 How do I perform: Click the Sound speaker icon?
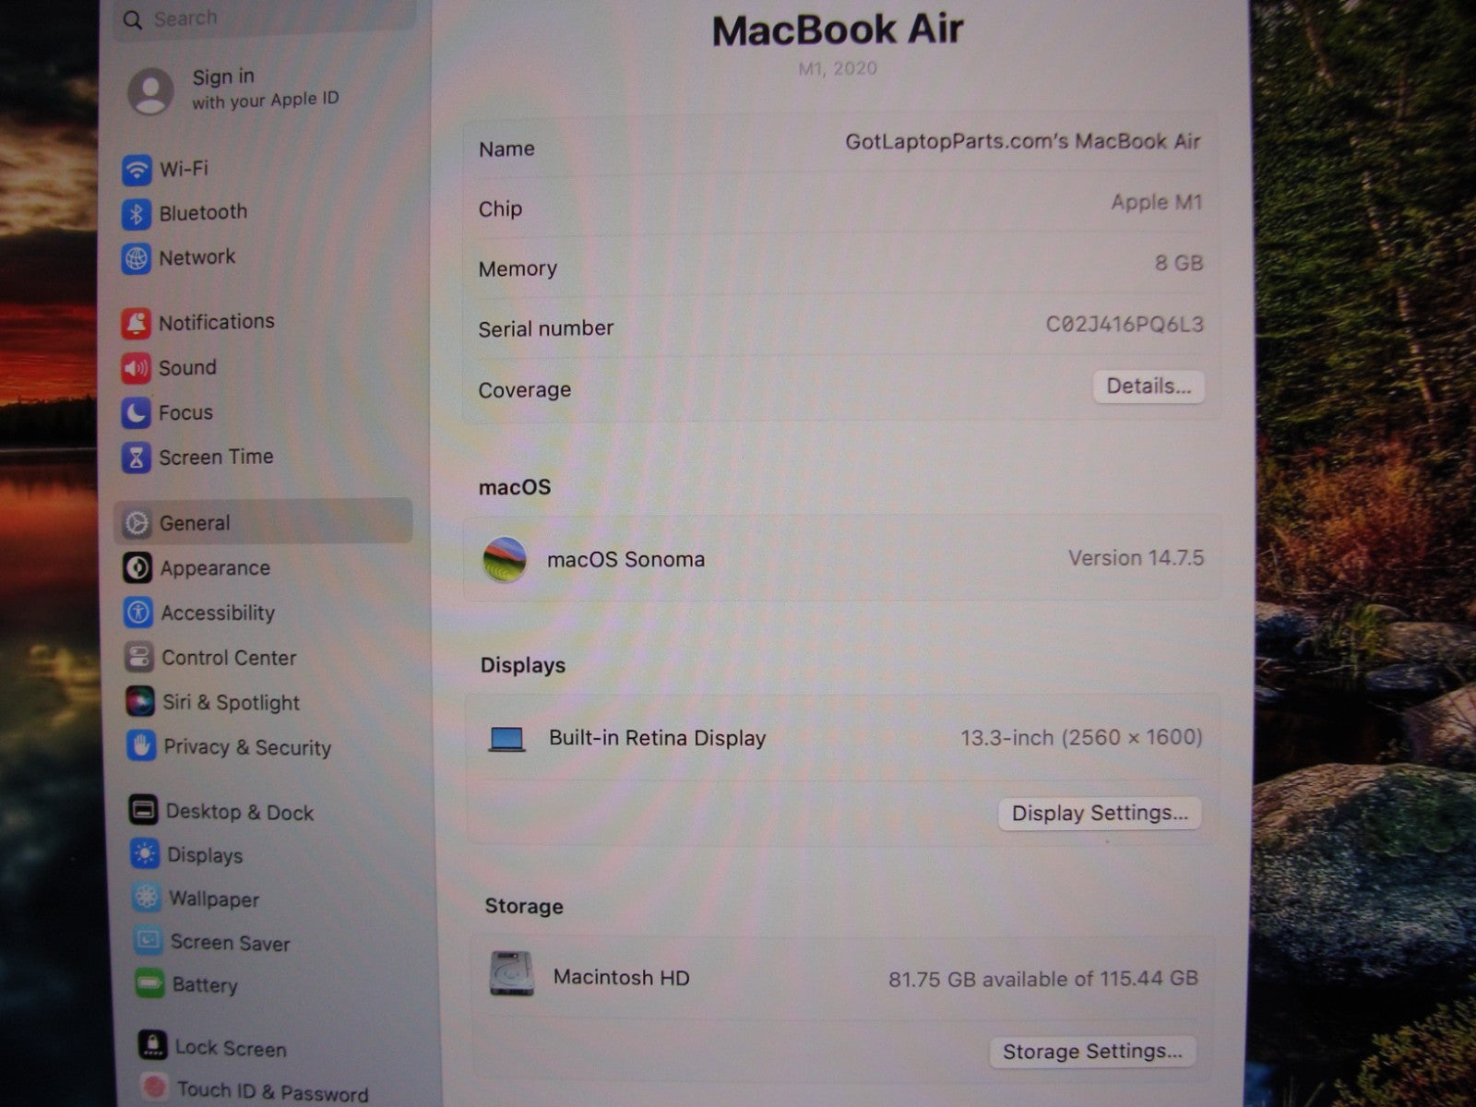click(x=137, y=368)
